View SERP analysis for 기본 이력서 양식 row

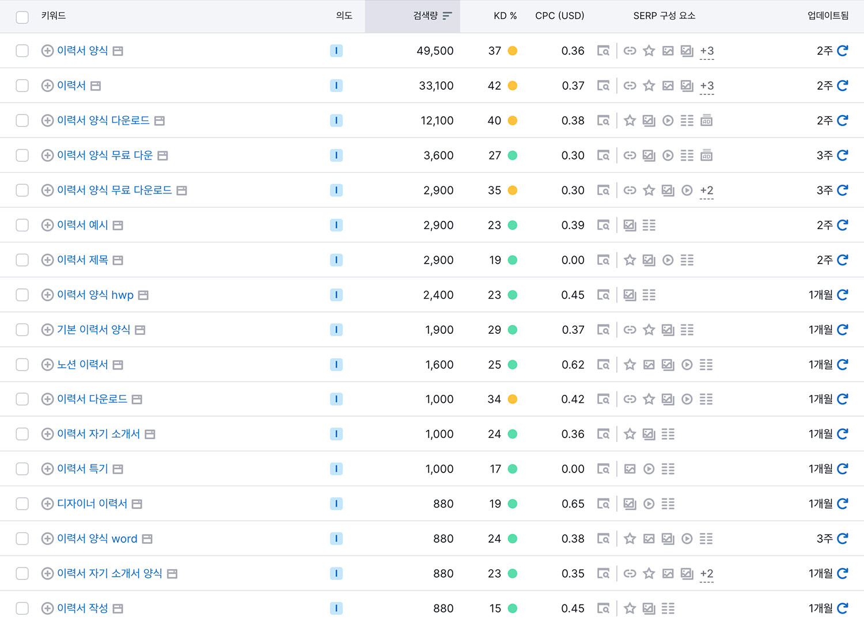[603, 330]
